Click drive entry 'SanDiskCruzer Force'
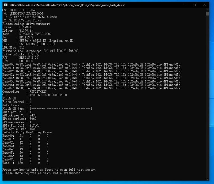 pos(23,20)
